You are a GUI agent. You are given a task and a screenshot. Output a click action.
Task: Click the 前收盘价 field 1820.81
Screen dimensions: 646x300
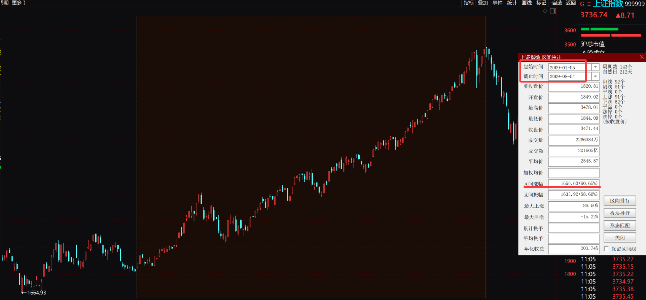[x=574, y=87]
